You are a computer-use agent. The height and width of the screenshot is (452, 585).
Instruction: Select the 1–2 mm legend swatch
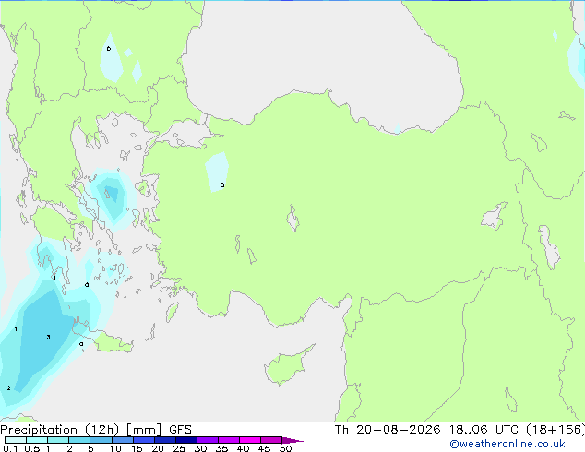coord(58,440)
